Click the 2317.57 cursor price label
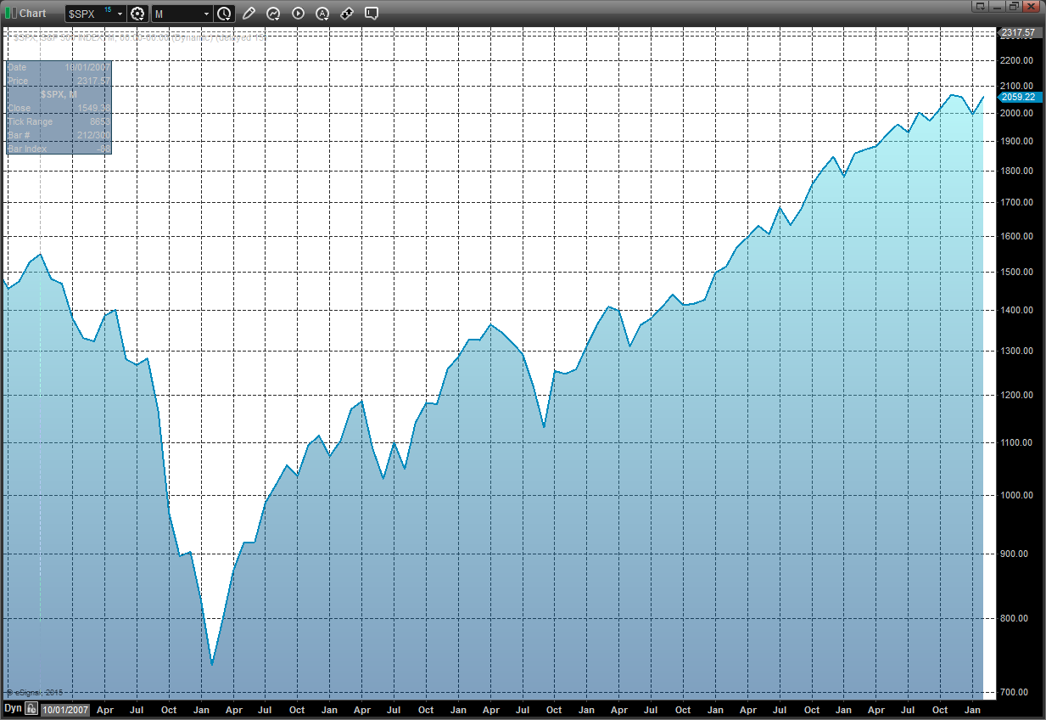Screen dimensions: 1046x720 pyautogui.click(x=1018, y=33)
